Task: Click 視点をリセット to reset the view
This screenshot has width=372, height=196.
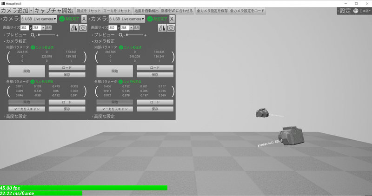Action: click(88, 11)
